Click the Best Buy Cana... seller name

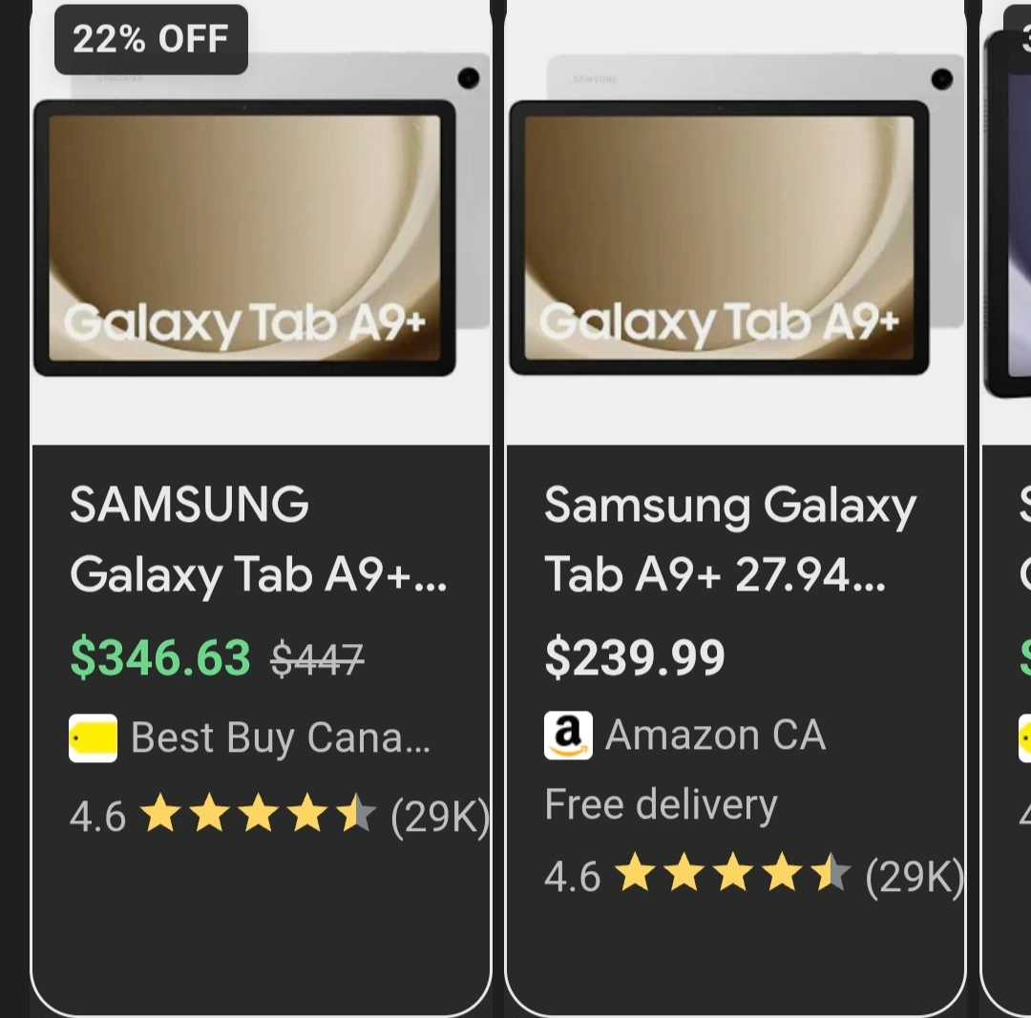tap(280, 738)
